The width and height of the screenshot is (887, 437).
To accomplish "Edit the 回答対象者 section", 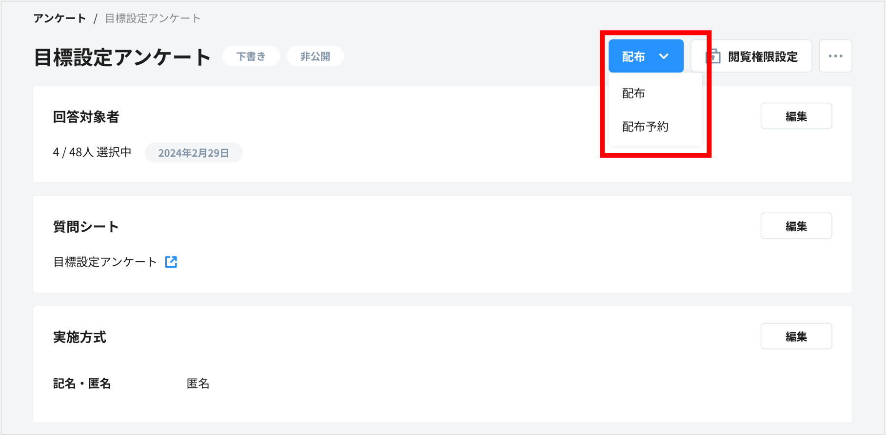I will pyautogui.click(x=796, y=116).
